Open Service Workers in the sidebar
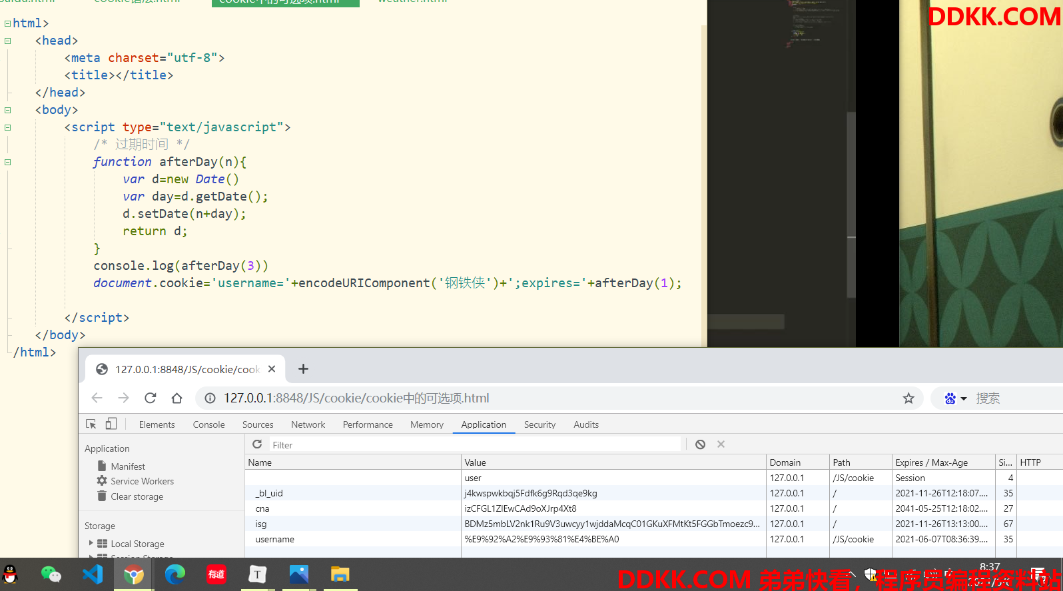Viewport: 1063px width, 591px height. click(142, 481)
